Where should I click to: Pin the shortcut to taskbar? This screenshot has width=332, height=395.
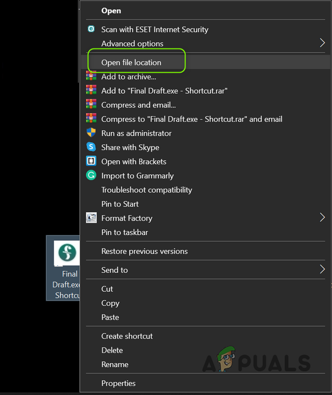(x=124, y=232)
